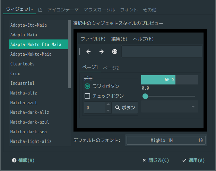Click the 適用(A) button
Image resolution: width=216 pixels, height=171 pixels.
(193, 160)
